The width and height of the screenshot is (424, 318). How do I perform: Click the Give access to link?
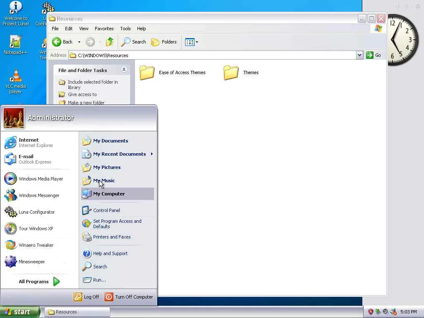(78, 94)
